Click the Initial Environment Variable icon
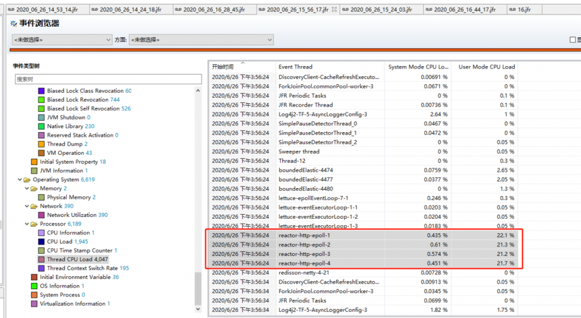The width and height of the screenshot is (581, 318). (34, 277)
